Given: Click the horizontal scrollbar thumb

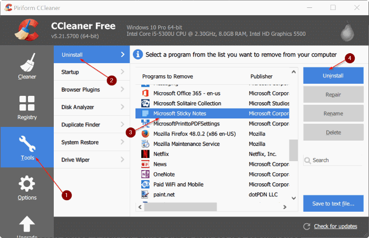Looking at the screenshot, I should [x=180, y=207].
